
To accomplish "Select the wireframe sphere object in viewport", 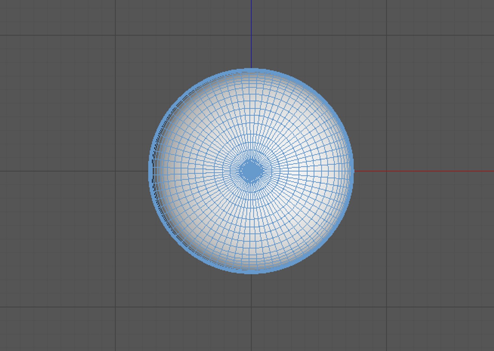I will [251, 171].
